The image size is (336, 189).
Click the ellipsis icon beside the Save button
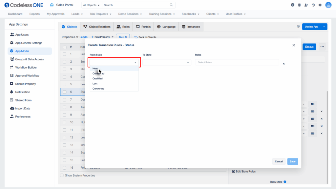322,47
